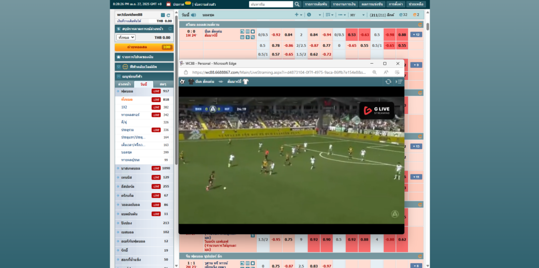The image size is (539, 268).
Task: Click the white away team jersey icon
Action: coord(245,82)
